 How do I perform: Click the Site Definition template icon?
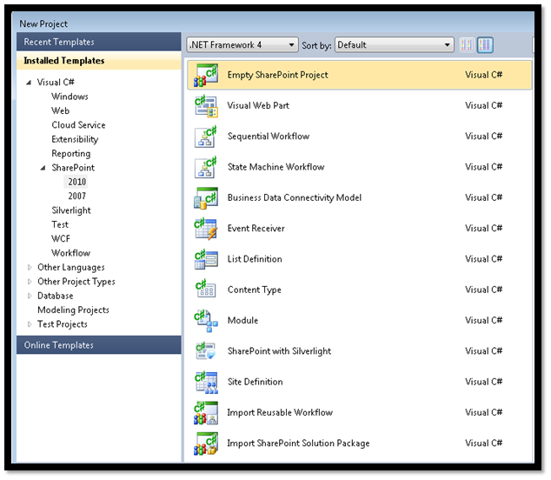[206, 382]
